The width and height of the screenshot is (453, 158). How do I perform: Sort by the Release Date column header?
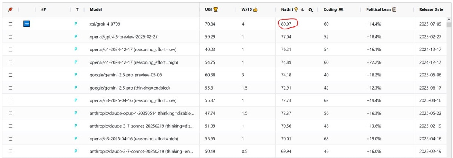[x=431, y=9]
